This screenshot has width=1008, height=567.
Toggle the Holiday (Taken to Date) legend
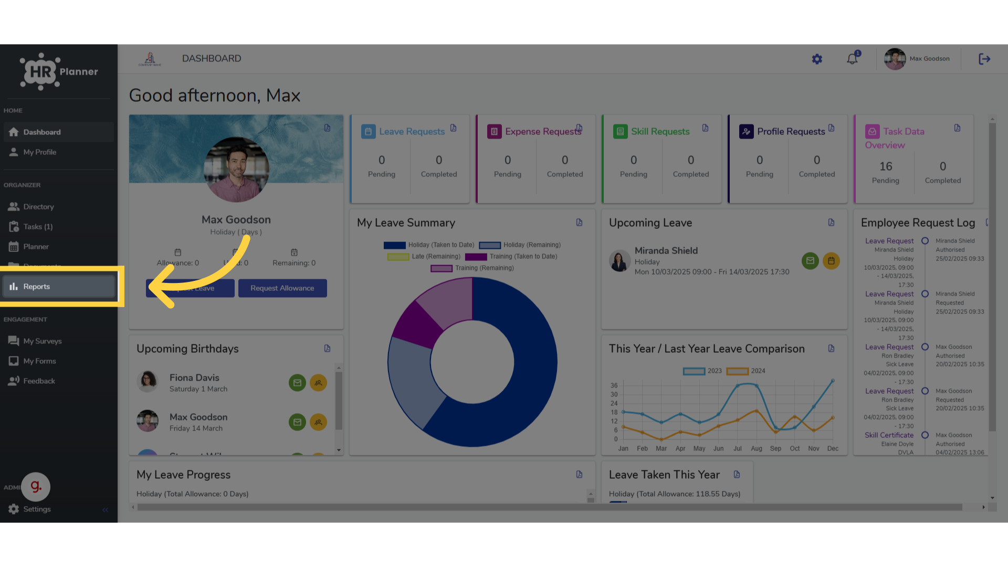tap(429, 245)
